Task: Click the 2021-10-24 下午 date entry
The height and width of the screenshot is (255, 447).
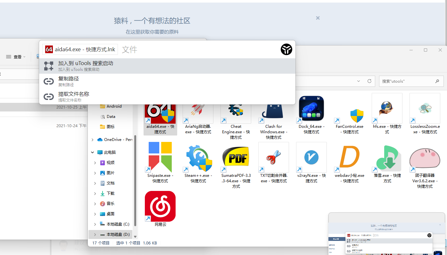Action: pyautogui.click(x=71, y=126)
